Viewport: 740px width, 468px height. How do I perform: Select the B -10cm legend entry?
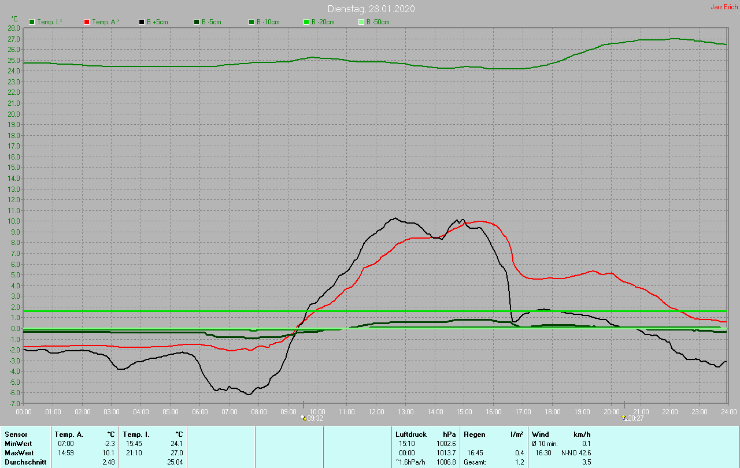click(x=264, y=22)
